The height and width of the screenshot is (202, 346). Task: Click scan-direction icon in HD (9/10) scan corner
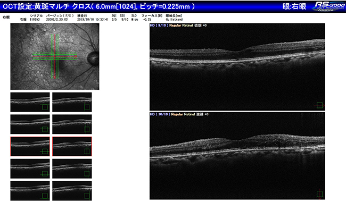pos(319,105)
